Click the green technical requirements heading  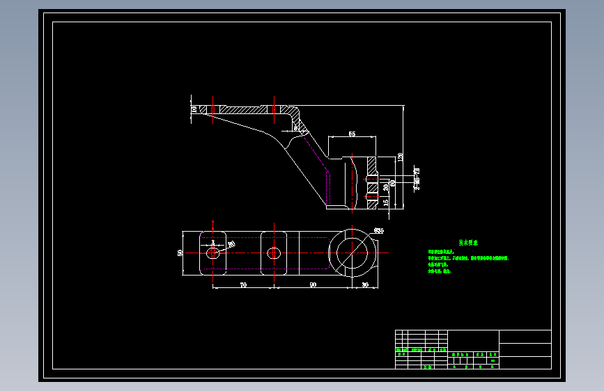click(x=468, y=243)
